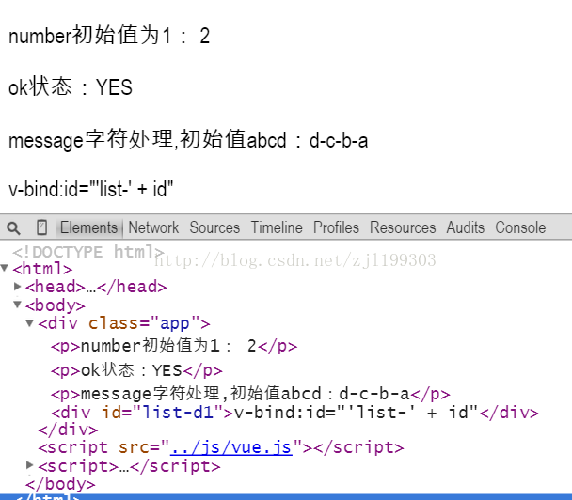
Task: Select the p element with d-c-b-a
Action: [x=250, y=394]
